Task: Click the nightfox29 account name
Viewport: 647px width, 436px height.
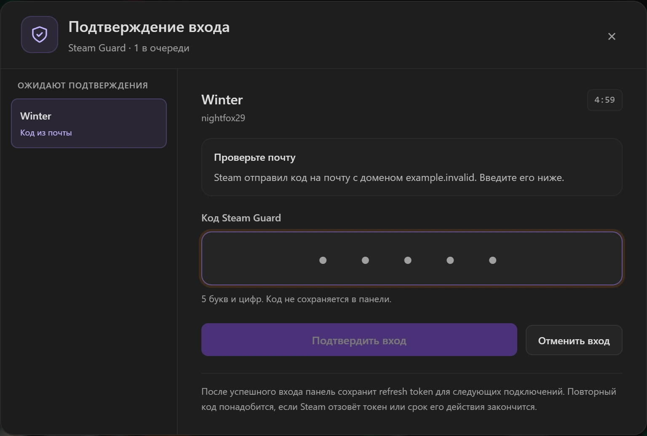Action: [223, 118]
